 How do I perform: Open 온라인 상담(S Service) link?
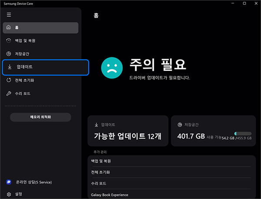click(x=34, y=182)
